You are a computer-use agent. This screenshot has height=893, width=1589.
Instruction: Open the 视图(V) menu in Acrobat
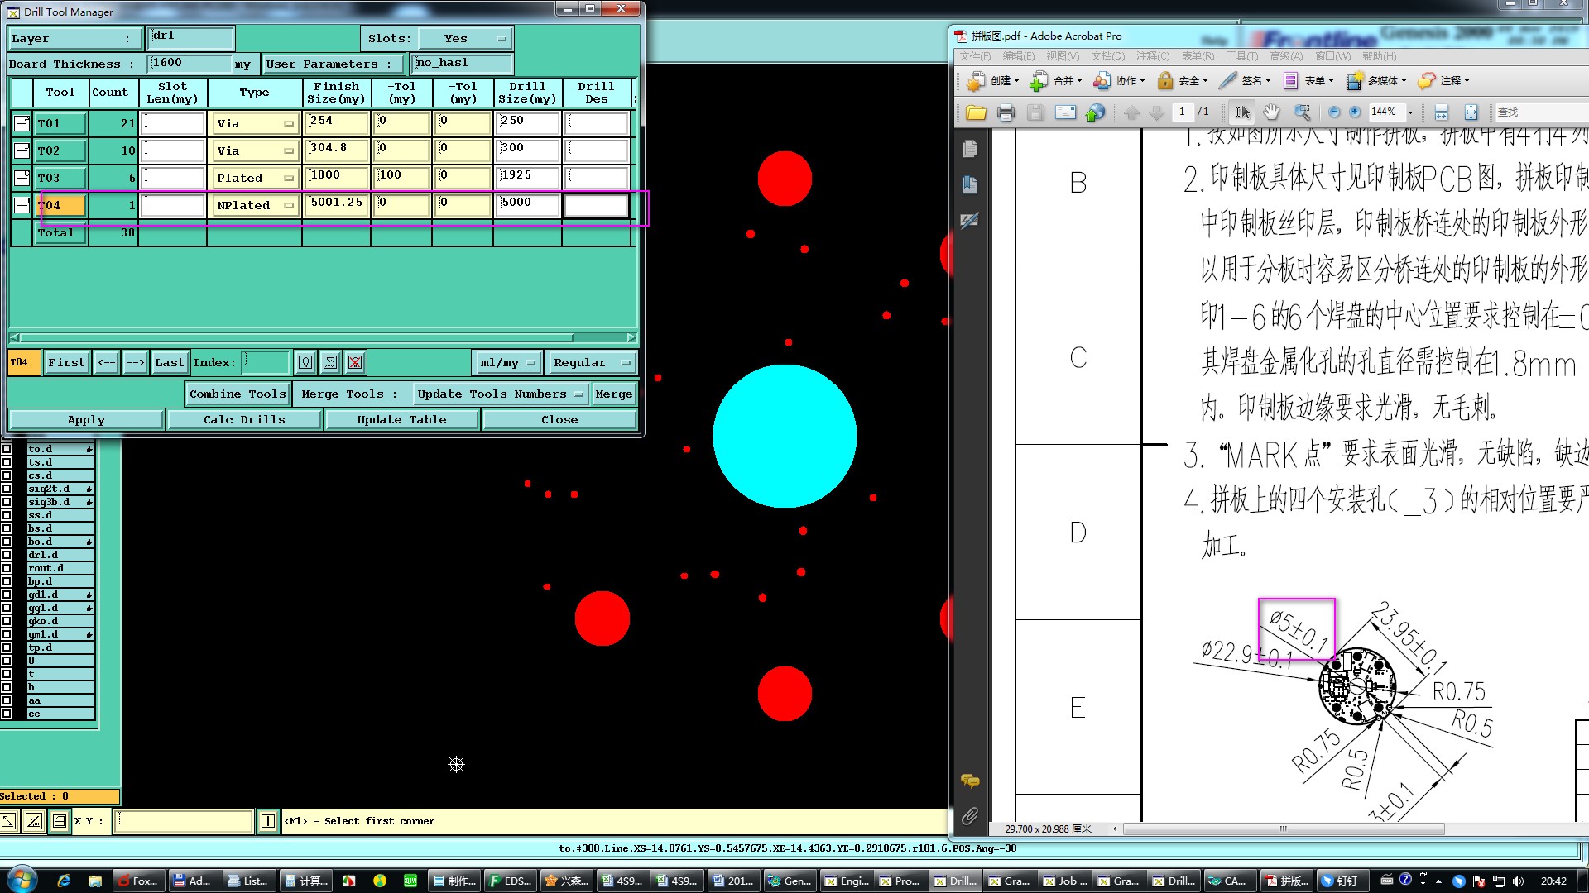(x=1062, y=56)
